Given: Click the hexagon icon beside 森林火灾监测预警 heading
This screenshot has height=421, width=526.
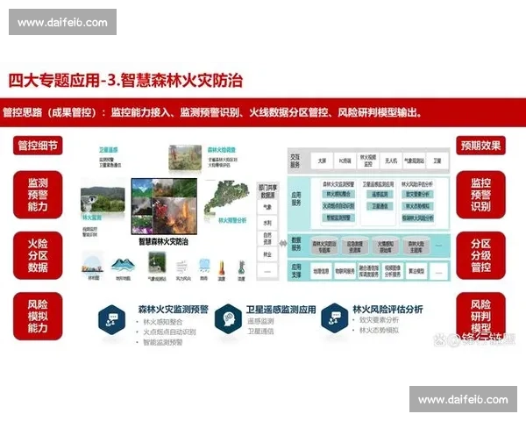Looking at the screenshot, I should click(111, 319).
